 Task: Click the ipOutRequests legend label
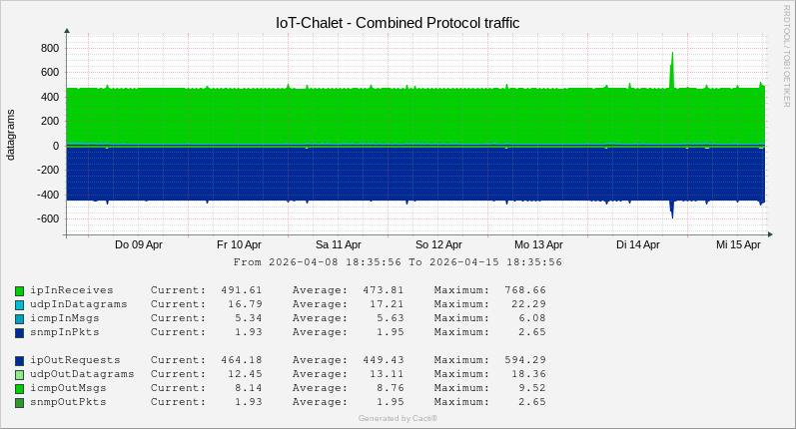76,360
